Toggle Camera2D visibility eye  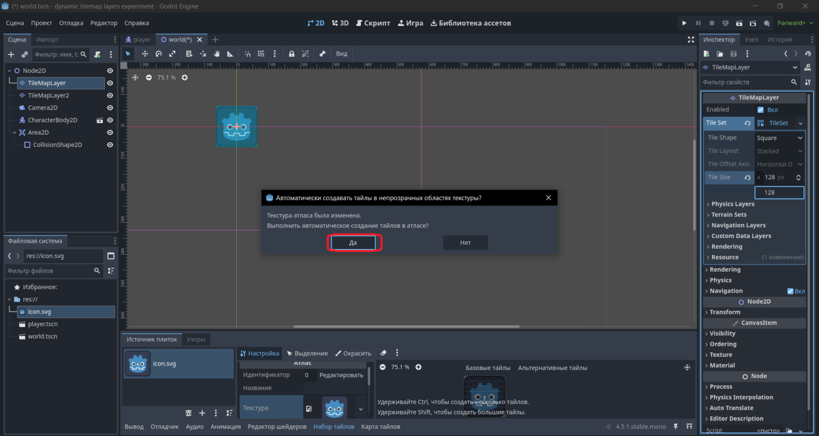coord(110,108)
